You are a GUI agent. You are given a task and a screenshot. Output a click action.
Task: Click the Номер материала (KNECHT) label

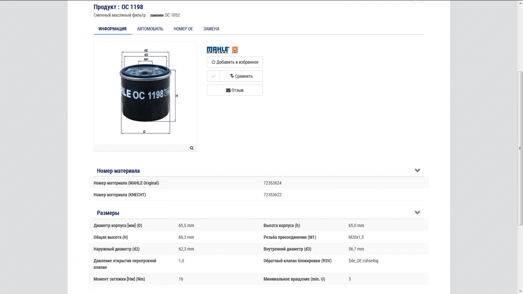pyautogui.click(x=120, y=195)
